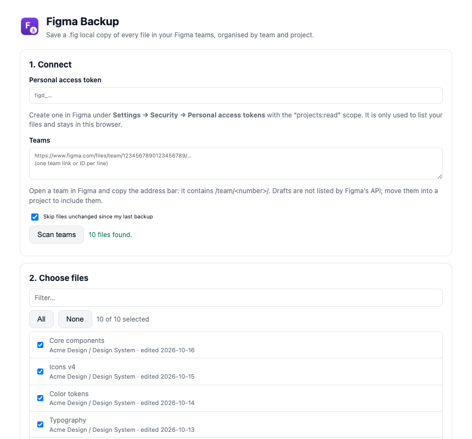Click the 'Teams' field label
Screen dimensions: 472x439
40,140
